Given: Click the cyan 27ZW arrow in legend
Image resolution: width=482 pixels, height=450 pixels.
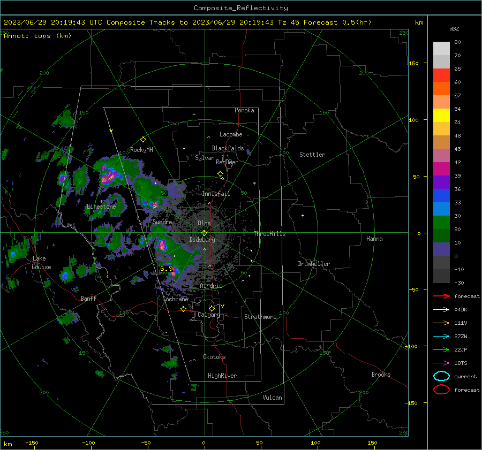Looking at the screenshot, I should 441,337.
